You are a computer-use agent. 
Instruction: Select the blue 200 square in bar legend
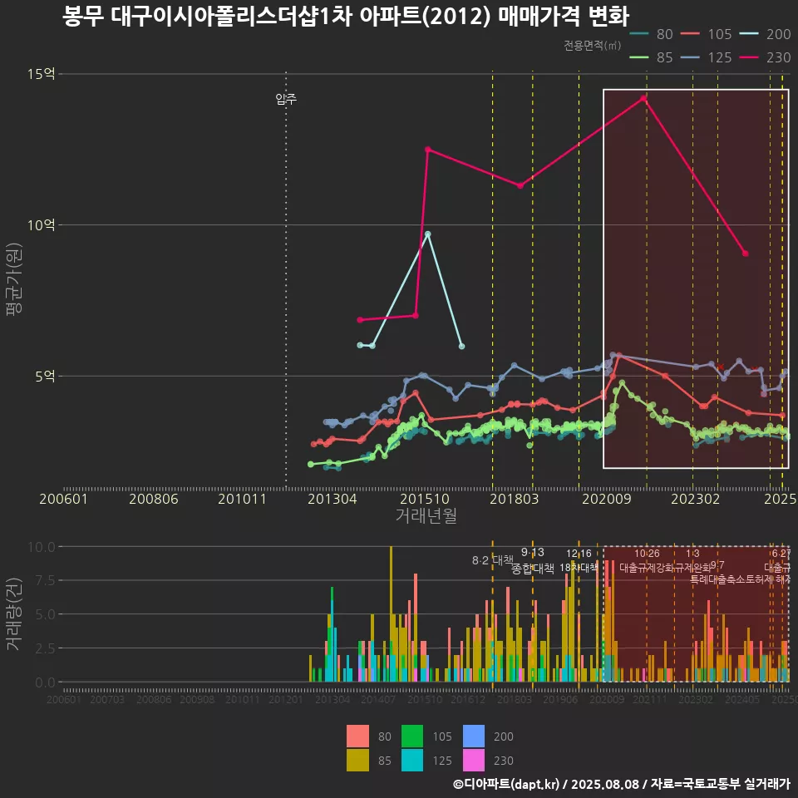[x=474, y=736]
